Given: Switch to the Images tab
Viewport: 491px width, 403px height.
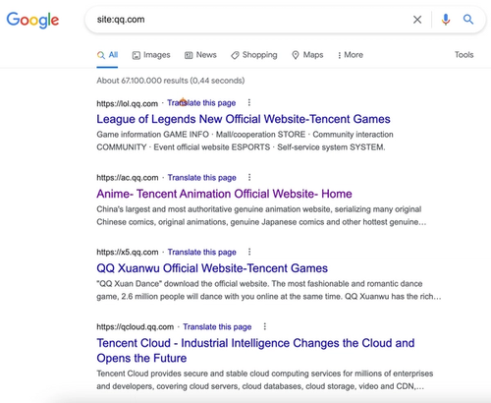Looking at the screenshot, I should (x=151, y=55).
